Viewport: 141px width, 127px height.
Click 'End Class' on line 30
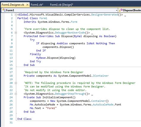pyautogui.click(x=24, y=119)
